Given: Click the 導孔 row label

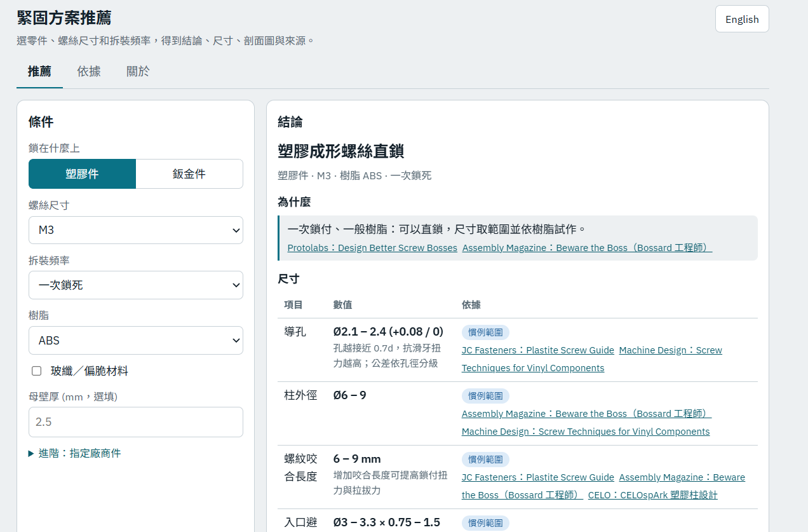Looking at the screenshot, I should point(295,332).
